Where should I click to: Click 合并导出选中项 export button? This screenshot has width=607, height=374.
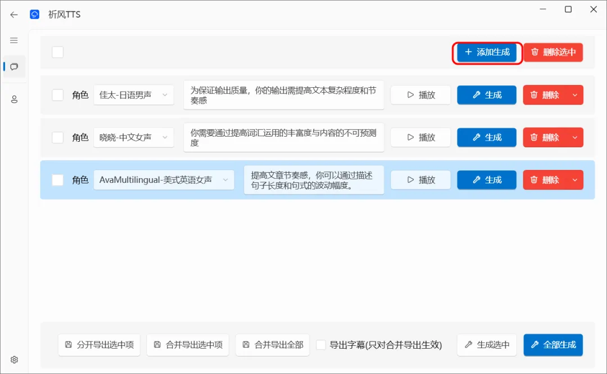(x=188, y=345)
